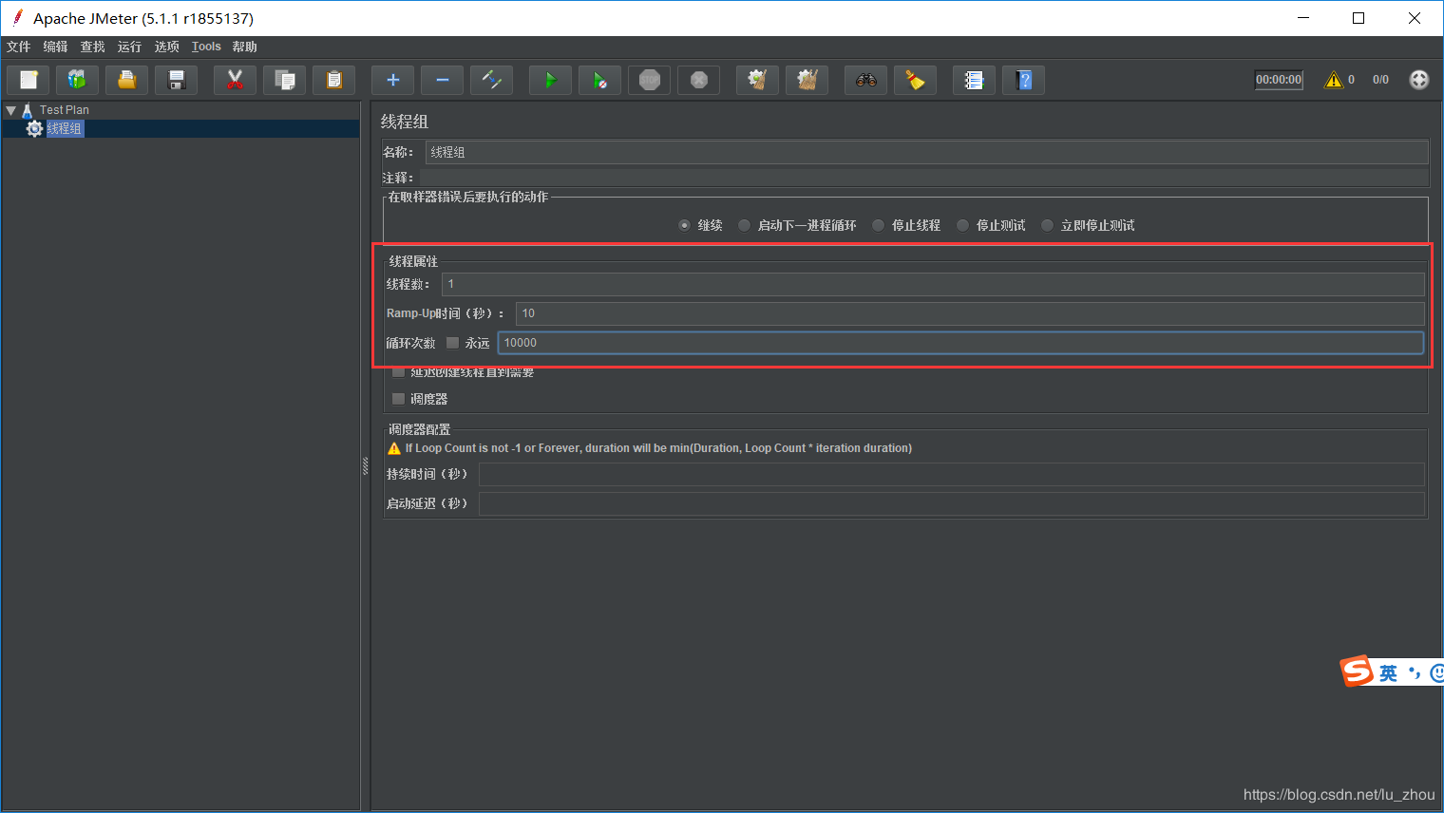Open the 选项 menu
Viewport: 1444px width, 813px height.
(x=166, y=47)
